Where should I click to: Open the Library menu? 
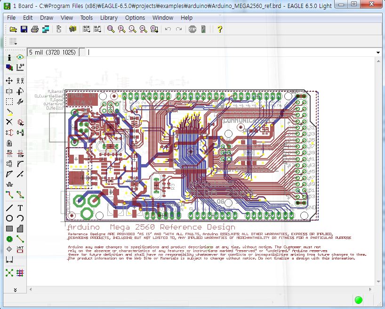click(x=109, y=18)
